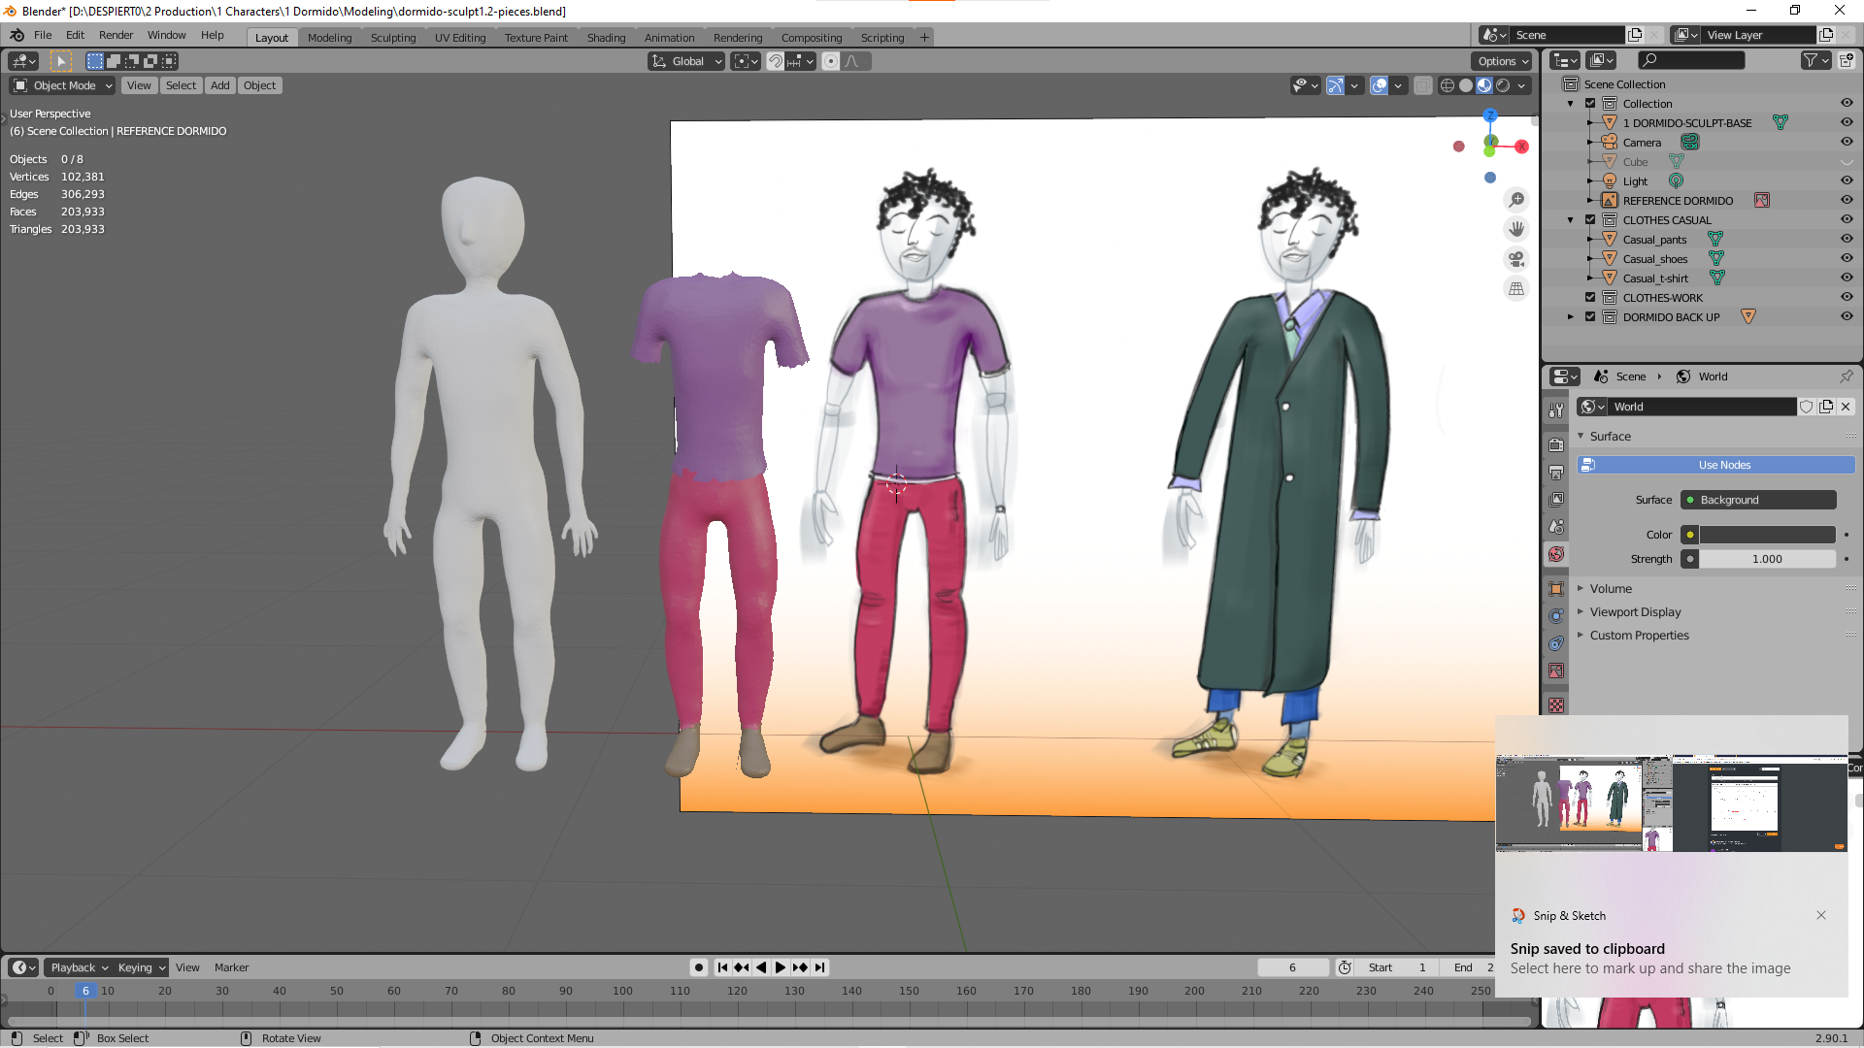Open the Texture properties tab at bottom
The image size is (1864, 1048).
(x=1555, y=705)
